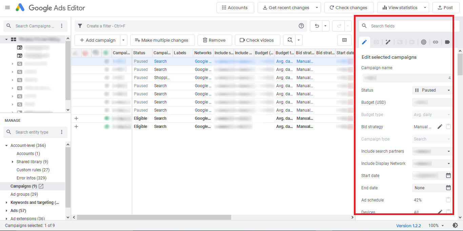
Task: Open the Start date calendar icon
Action: (x=448, y=175)
